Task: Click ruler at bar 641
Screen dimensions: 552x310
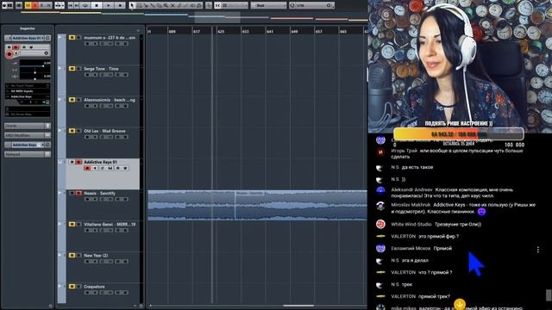Action: (x=270, y=31)
